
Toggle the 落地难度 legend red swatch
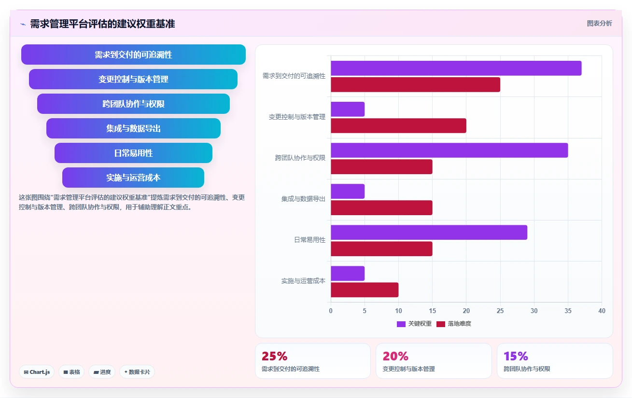pyautogui.click(x=441, y=324)
